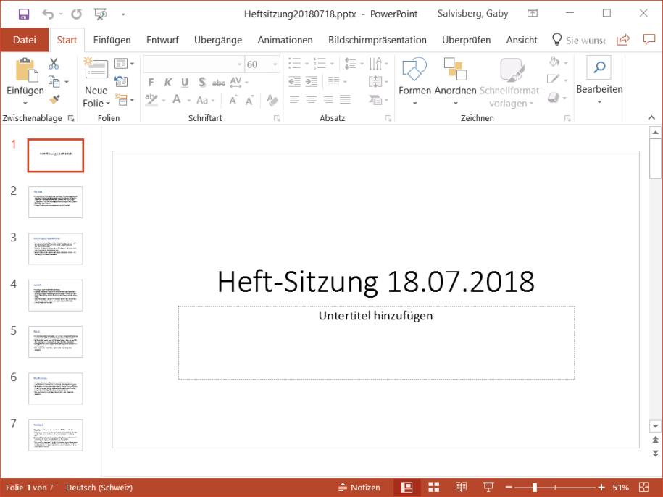The image size is (663, 497).
Task: Undo the last action
Action: 48,14
